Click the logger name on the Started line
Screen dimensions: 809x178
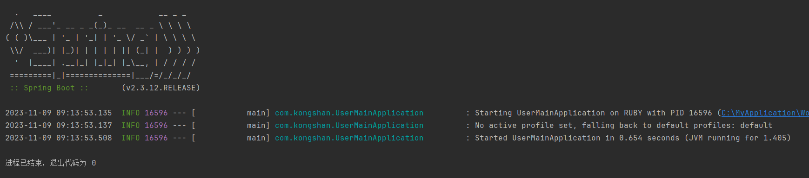[349, 138]
